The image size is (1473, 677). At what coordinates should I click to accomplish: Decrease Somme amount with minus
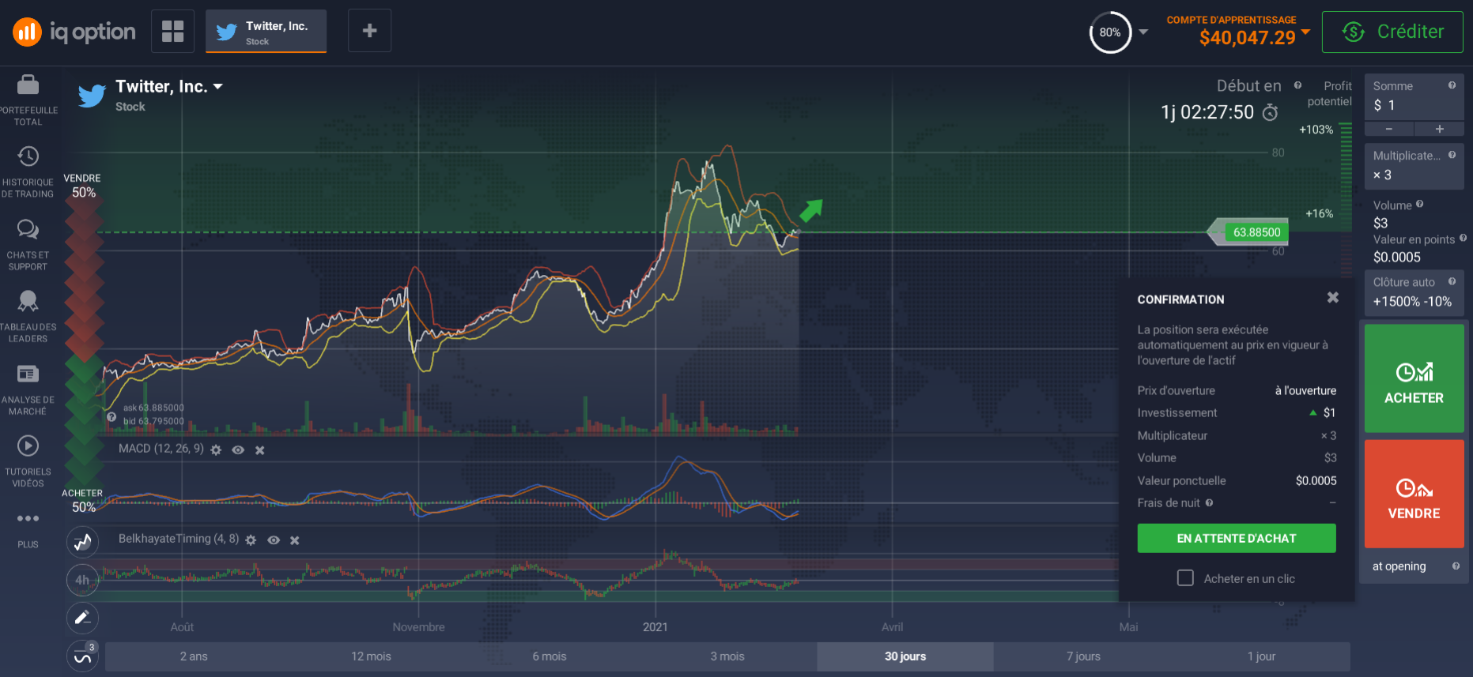coord(1389,129)
